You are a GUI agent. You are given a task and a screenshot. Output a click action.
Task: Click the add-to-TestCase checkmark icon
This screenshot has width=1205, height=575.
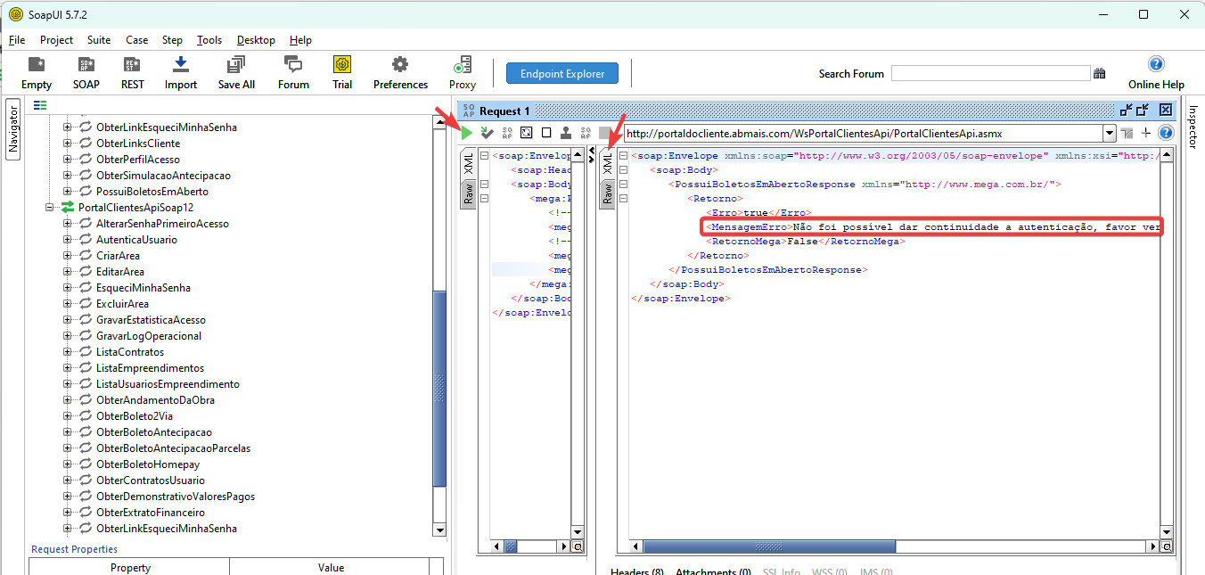(x=487, y=133)
